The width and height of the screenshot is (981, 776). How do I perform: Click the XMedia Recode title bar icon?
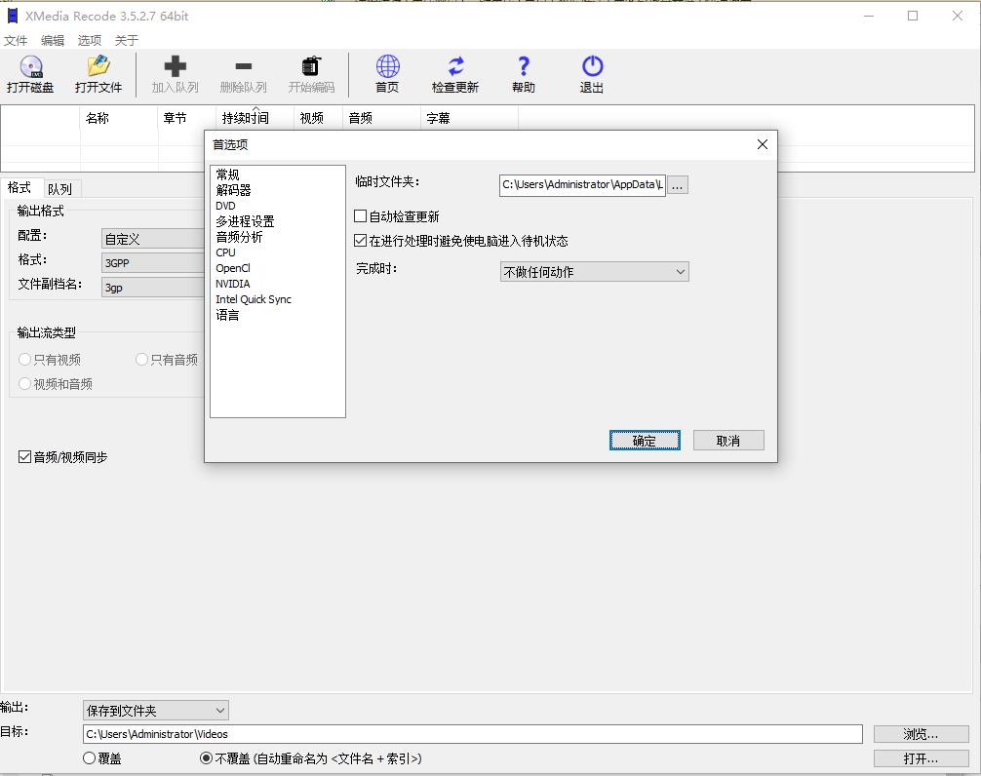(x=13, y=16)
